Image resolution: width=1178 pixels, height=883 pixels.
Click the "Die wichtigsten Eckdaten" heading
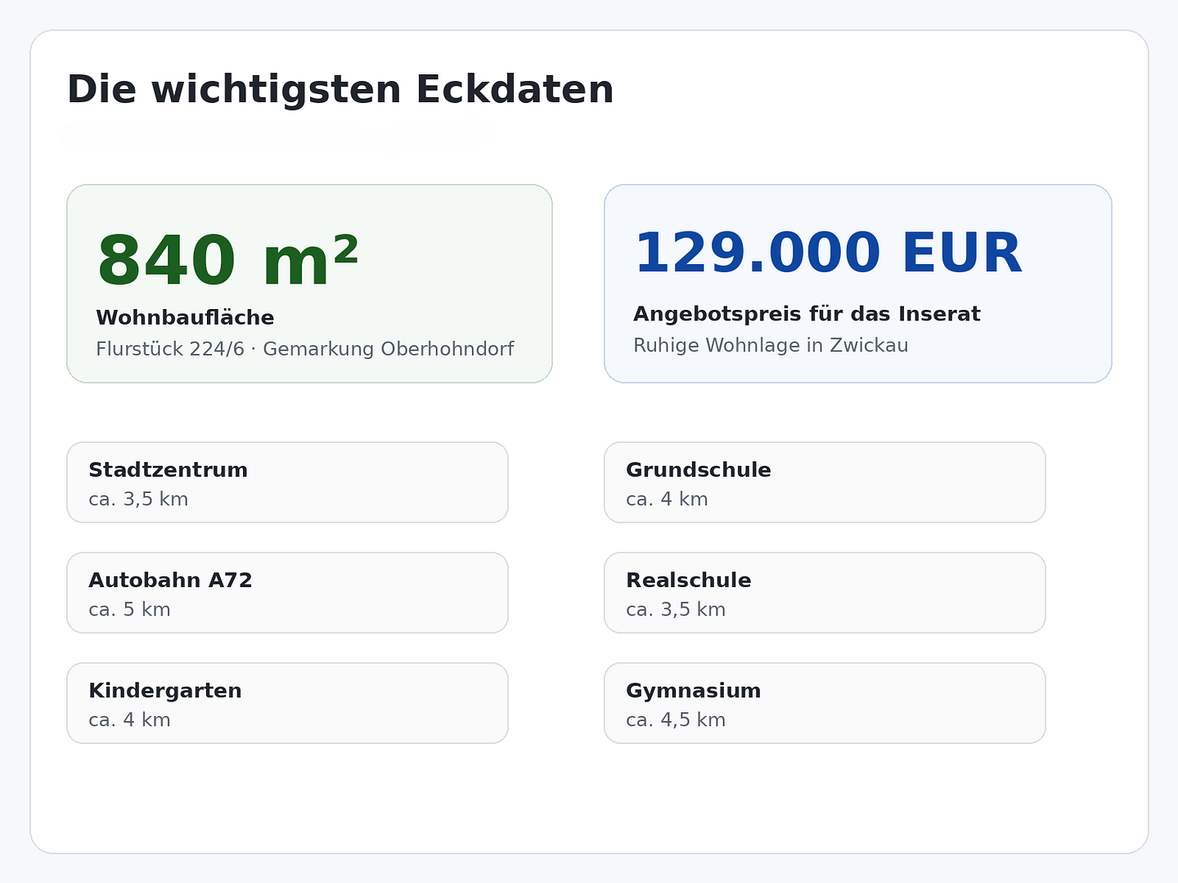click(x=339, y=90)
